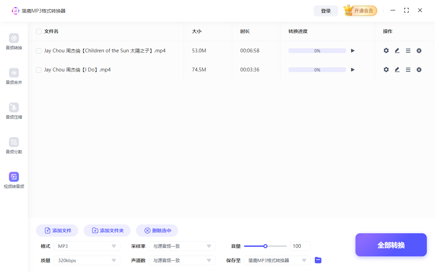This screenshot has width=435, height=272.
Task: Start conversion with 全部转换 button
Action: (391, 245)
